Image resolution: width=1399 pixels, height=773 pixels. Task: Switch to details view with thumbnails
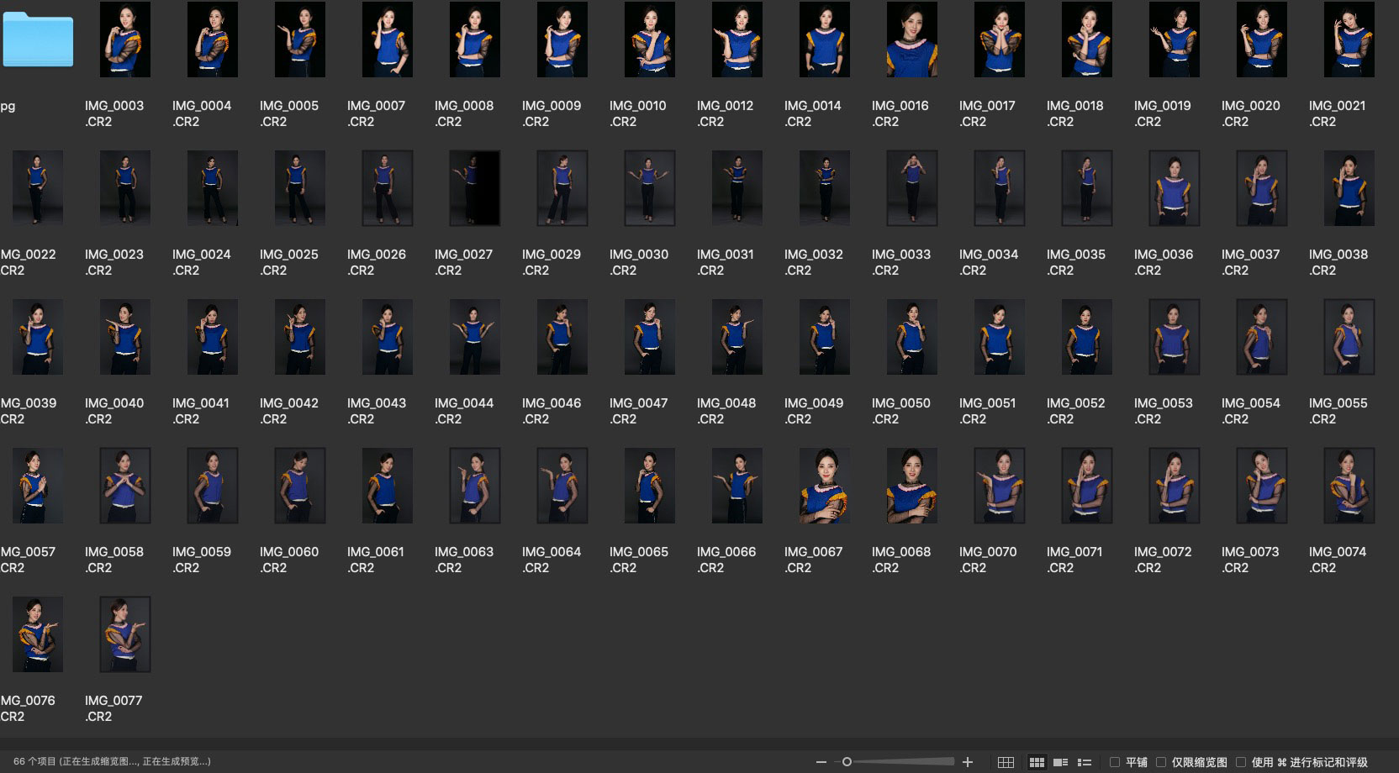pyautogui.click(x=1061, y=762)
